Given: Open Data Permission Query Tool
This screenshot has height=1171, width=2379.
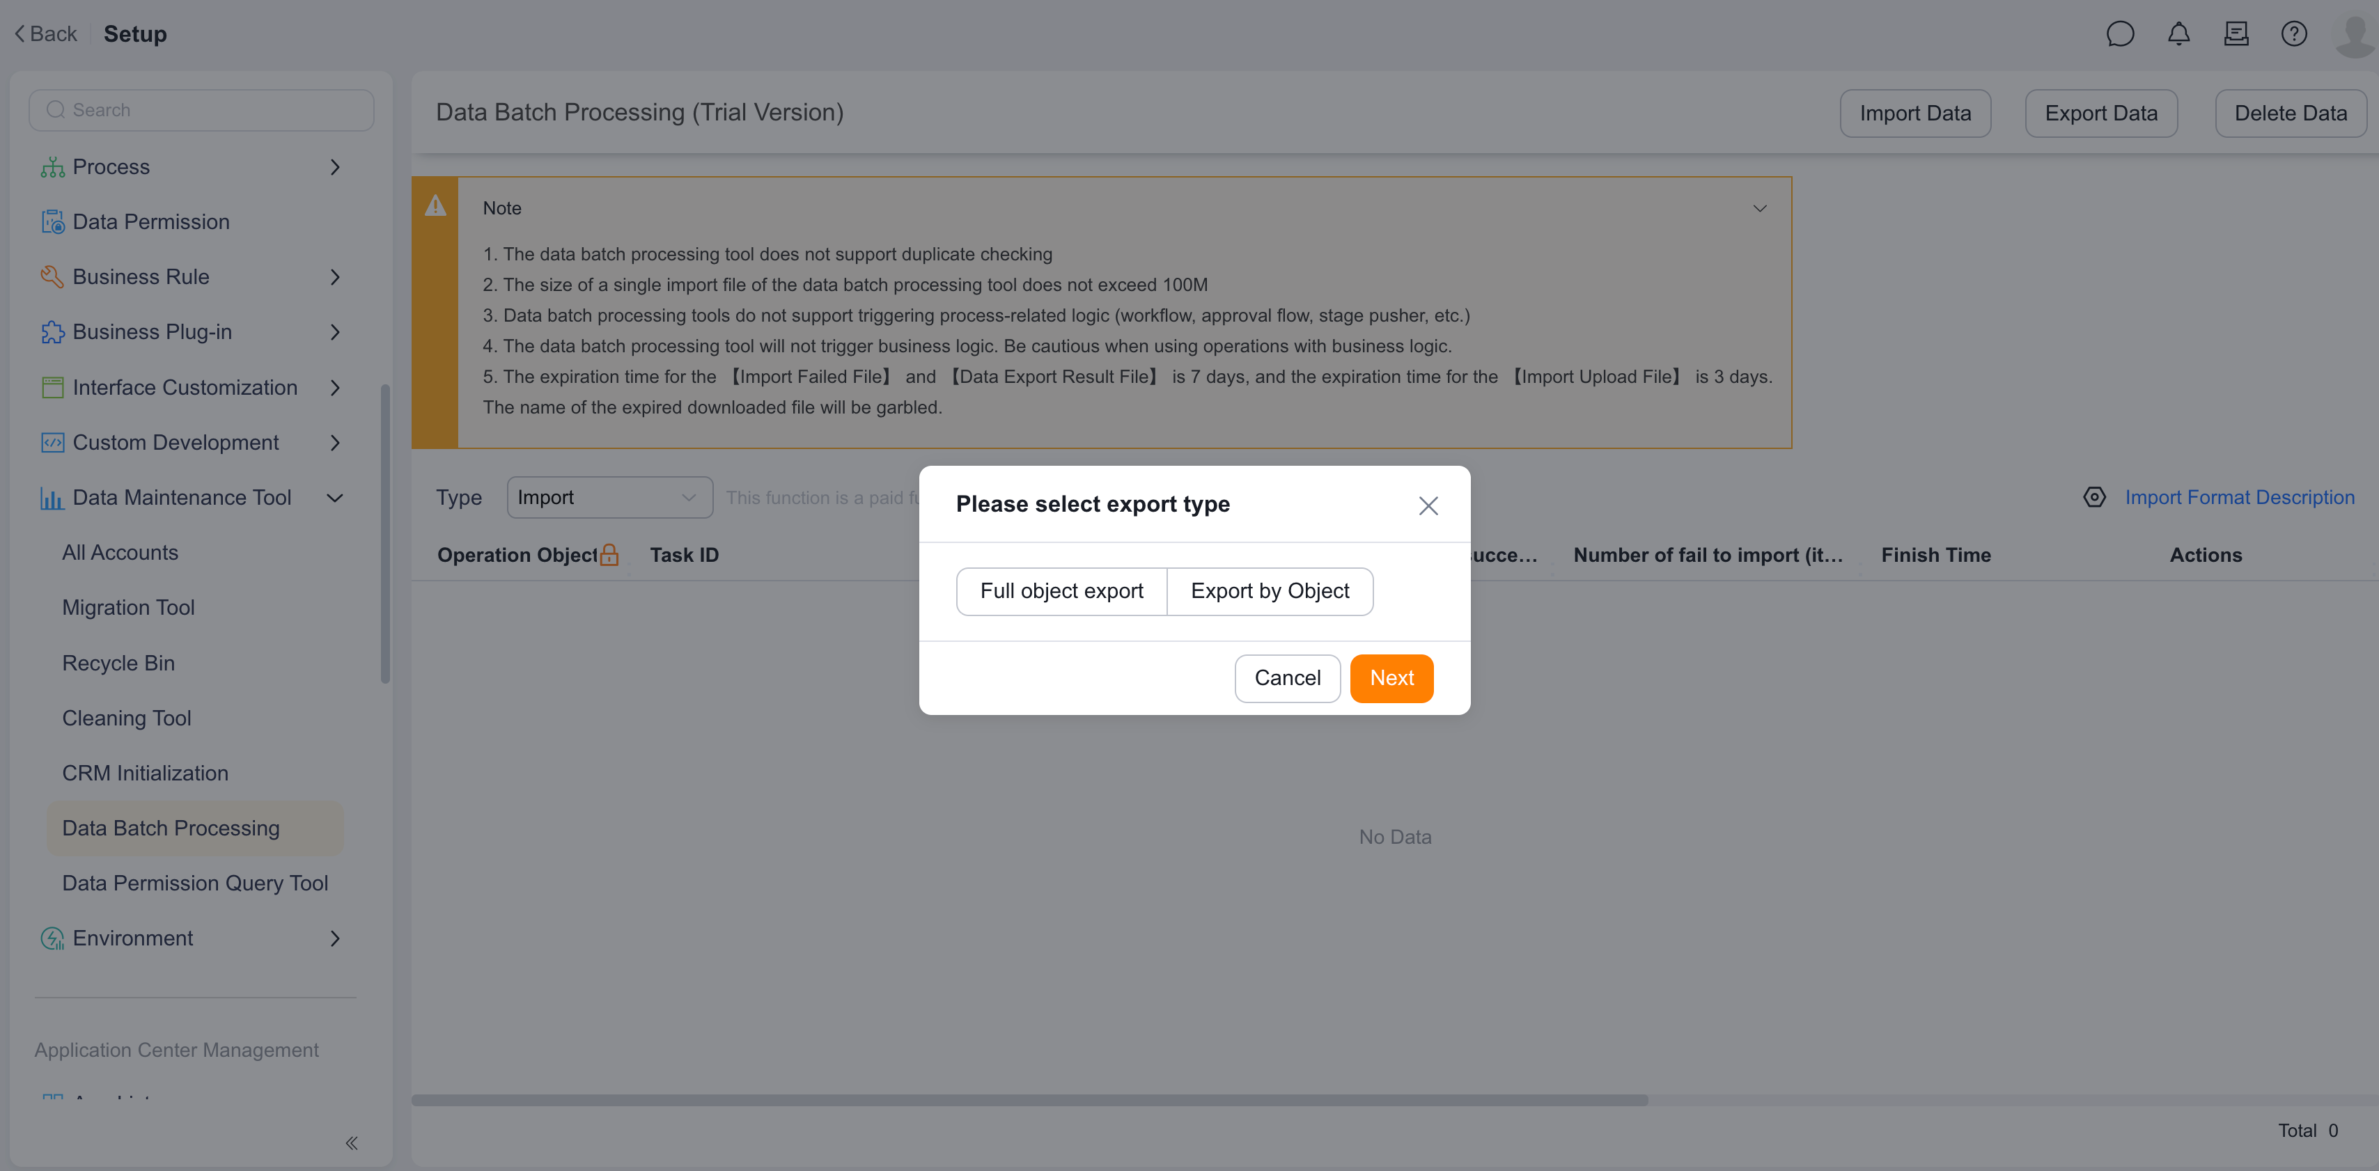Looking at the screenshot, I should coord(195,883).
